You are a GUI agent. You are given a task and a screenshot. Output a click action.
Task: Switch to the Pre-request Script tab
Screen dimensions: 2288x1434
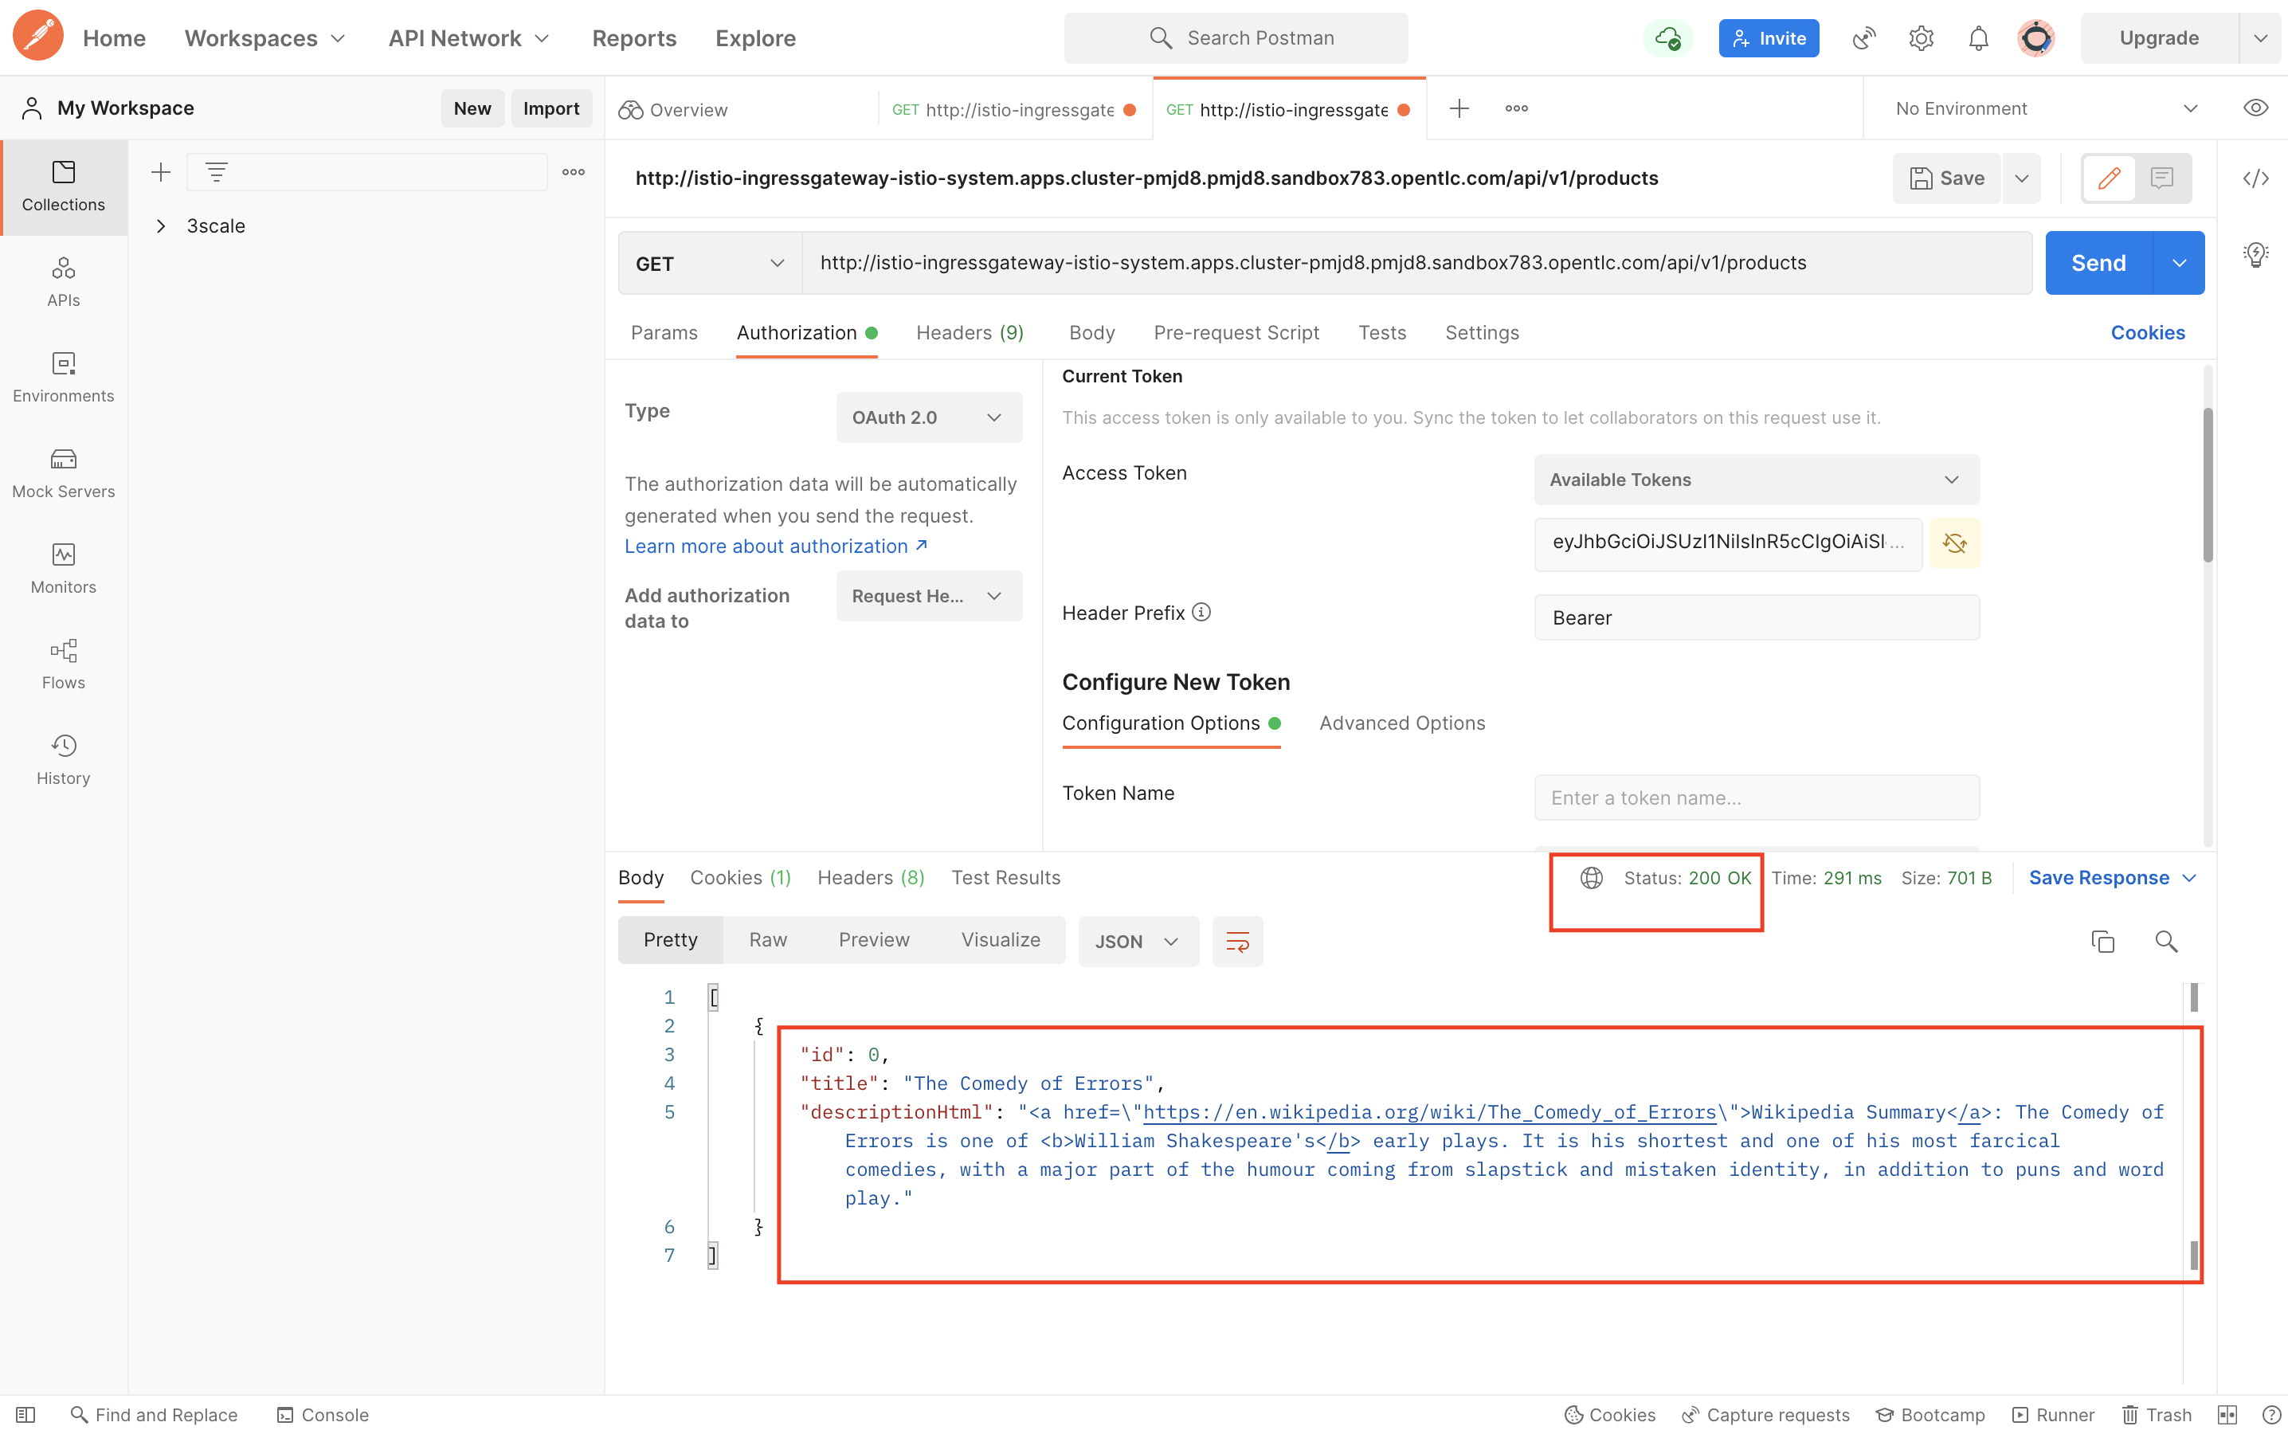tap(1236, 332)
